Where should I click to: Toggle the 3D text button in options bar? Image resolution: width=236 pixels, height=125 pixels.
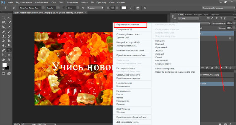[x=145, y=7]
